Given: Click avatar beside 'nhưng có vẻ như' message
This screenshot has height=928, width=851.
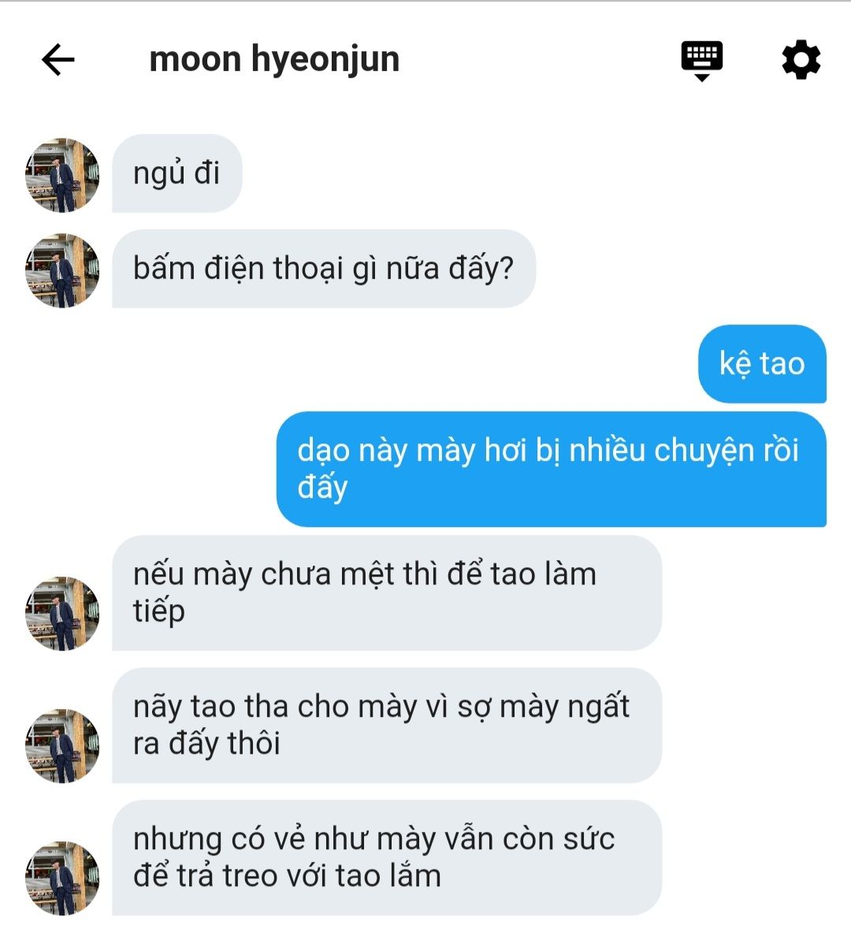Looking at the screenshot, I should coord(62,878).
